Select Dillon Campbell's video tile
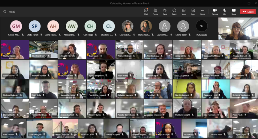Viewport: 258px width, 139px height. pos(65,128)
